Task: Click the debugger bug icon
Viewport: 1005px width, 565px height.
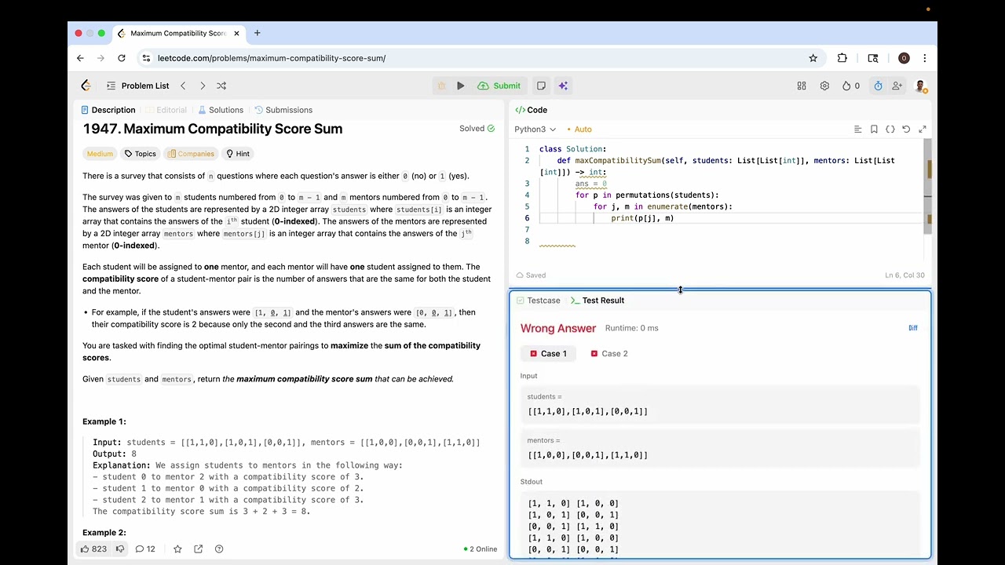Action: point(441,86)
